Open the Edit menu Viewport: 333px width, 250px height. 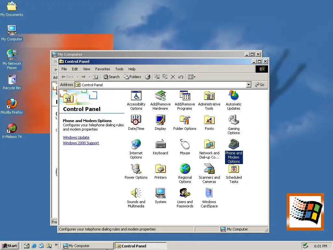(x=75, y=69)
